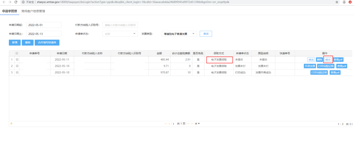Click the 申请单状态 column header
This screenshot has height=147, width=354.
click(x=242, y=53)
